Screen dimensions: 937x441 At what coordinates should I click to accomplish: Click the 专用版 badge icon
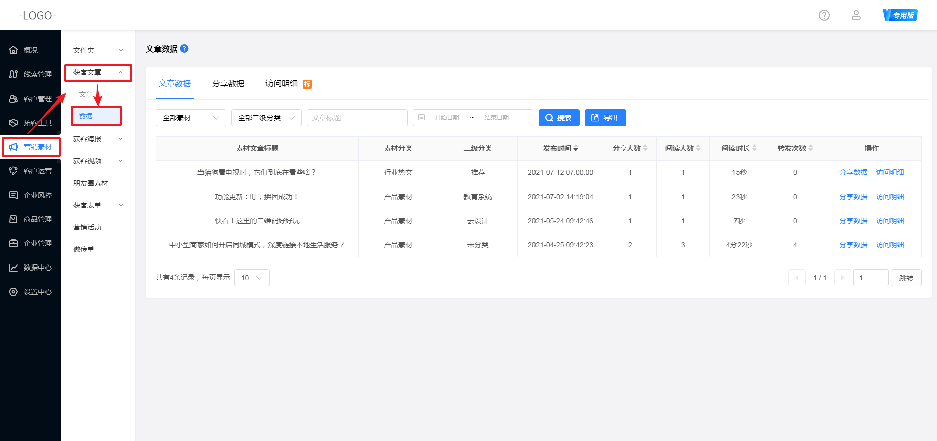point(900,15)
